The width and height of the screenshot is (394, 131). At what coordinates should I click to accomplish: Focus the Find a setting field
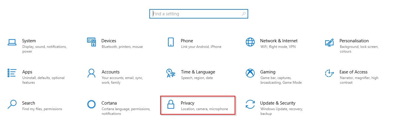pyautogui.click(x=199, y=14)
